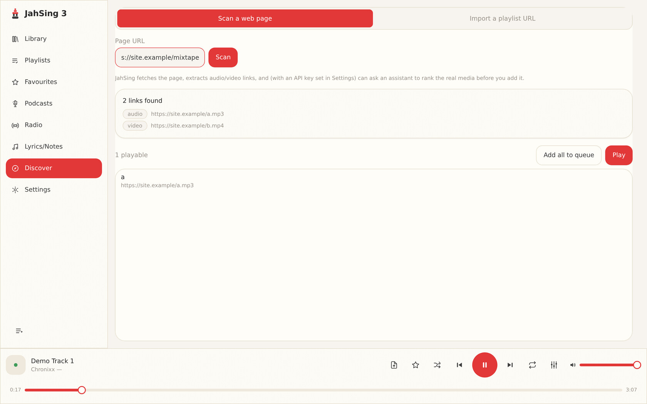Viewport: 647px width, 404px height.
Task: Select the video tag chip
Action: 135,126
